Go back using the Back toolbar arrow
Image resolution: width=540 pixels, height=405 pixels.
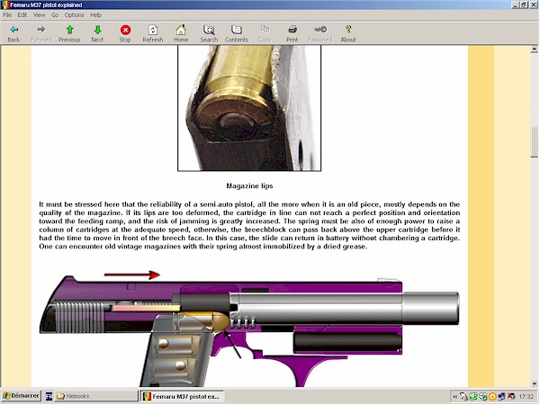(x=13, y=33)
